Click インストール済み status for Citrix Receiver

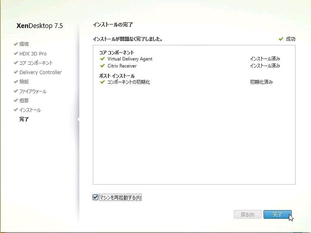(x=265, y=66)
